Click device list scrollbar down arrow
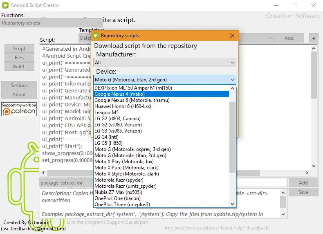The height and width of the screenshot is (234, 323). click(x=232, y=204)
